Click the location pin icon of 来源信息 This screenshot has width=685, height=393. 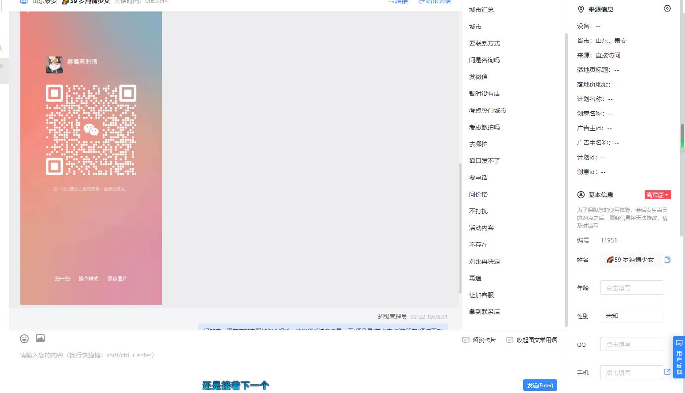(x=581, y=9)
